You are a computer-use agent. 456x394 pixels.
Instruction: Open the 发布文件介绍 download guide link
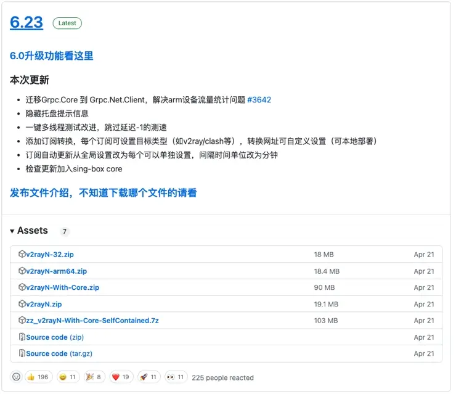point(104,192)
